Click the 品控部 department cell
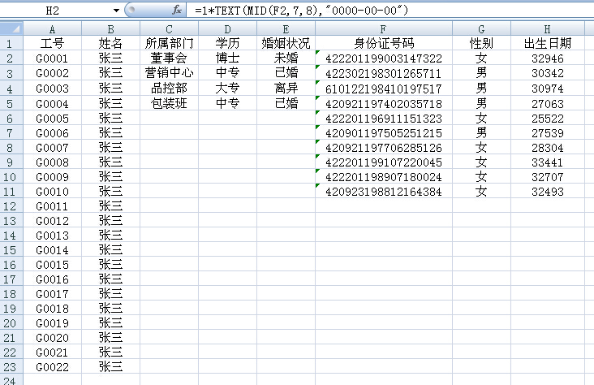594x385 pixels. tap(169, 89)
